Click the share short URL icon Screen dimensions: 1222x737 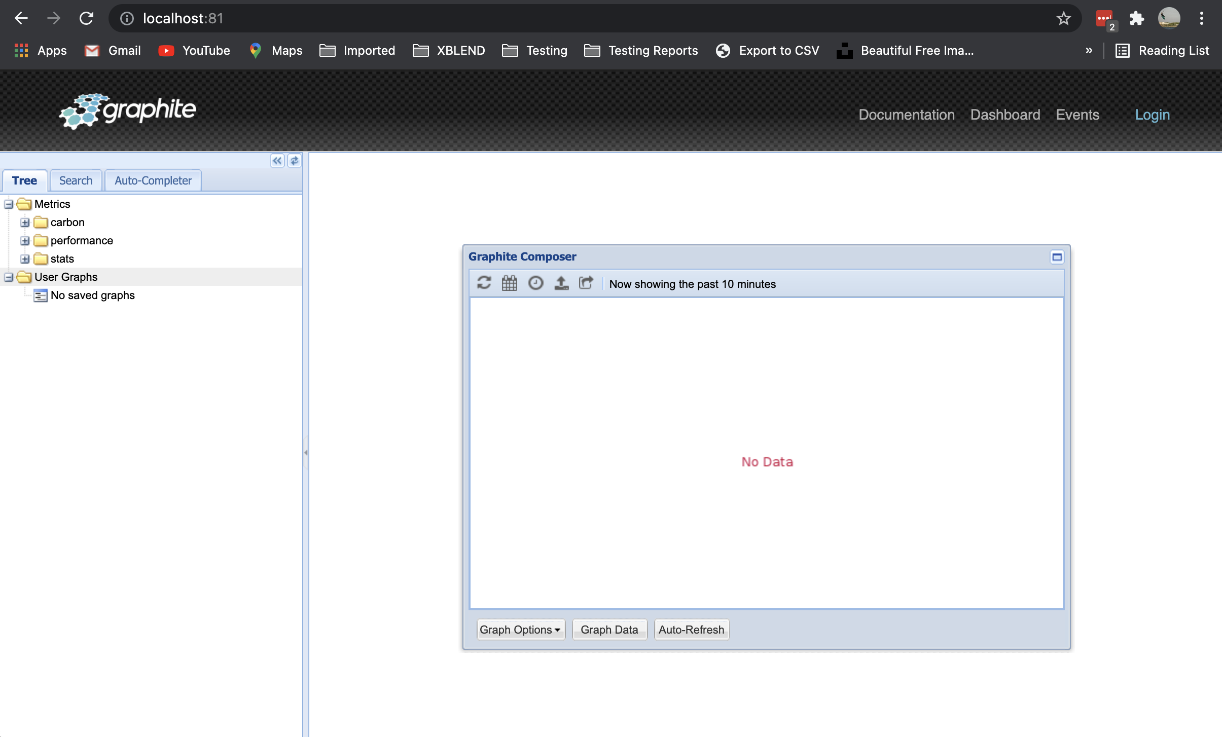[586, 283]
